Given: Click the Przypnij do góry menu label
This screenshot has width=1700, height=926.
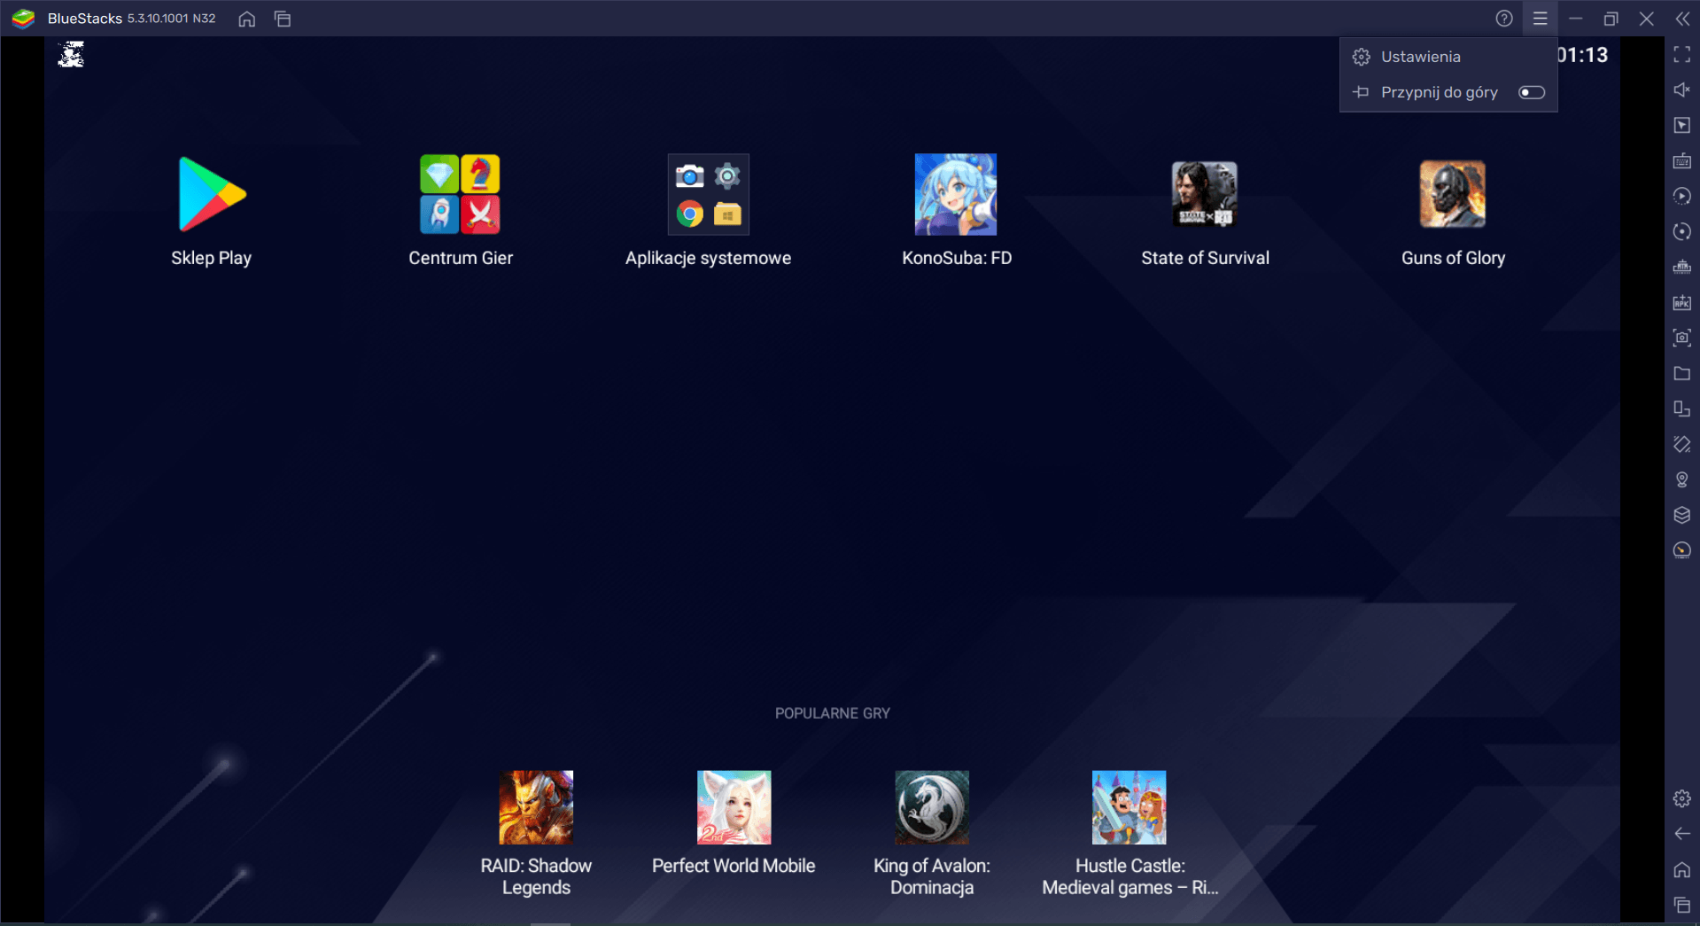Looking at the screenshot, I should (1439, 92).
